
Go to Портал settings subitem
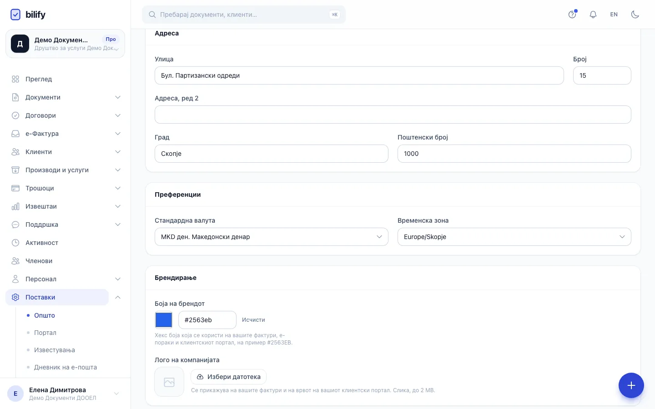(x=45, y=333)
